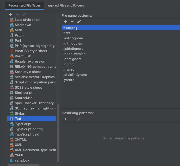Add a new file name pattern
The image size is (180, 166).
65,22
